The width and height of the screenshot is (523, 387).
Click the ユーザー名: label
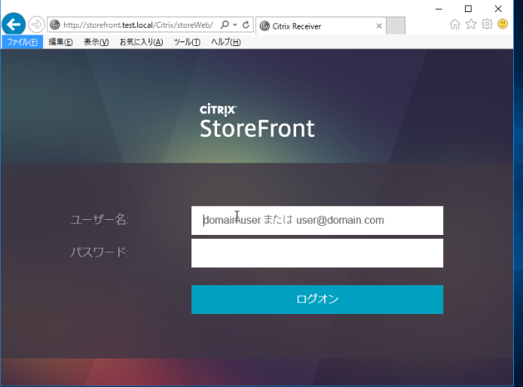[x=99, y=220]
